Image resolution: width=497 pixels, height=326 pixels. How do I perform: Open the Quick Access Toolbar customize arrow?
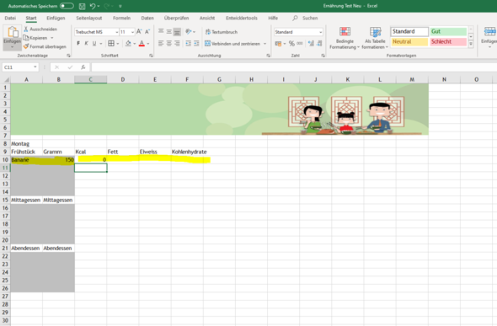point(120,6)
